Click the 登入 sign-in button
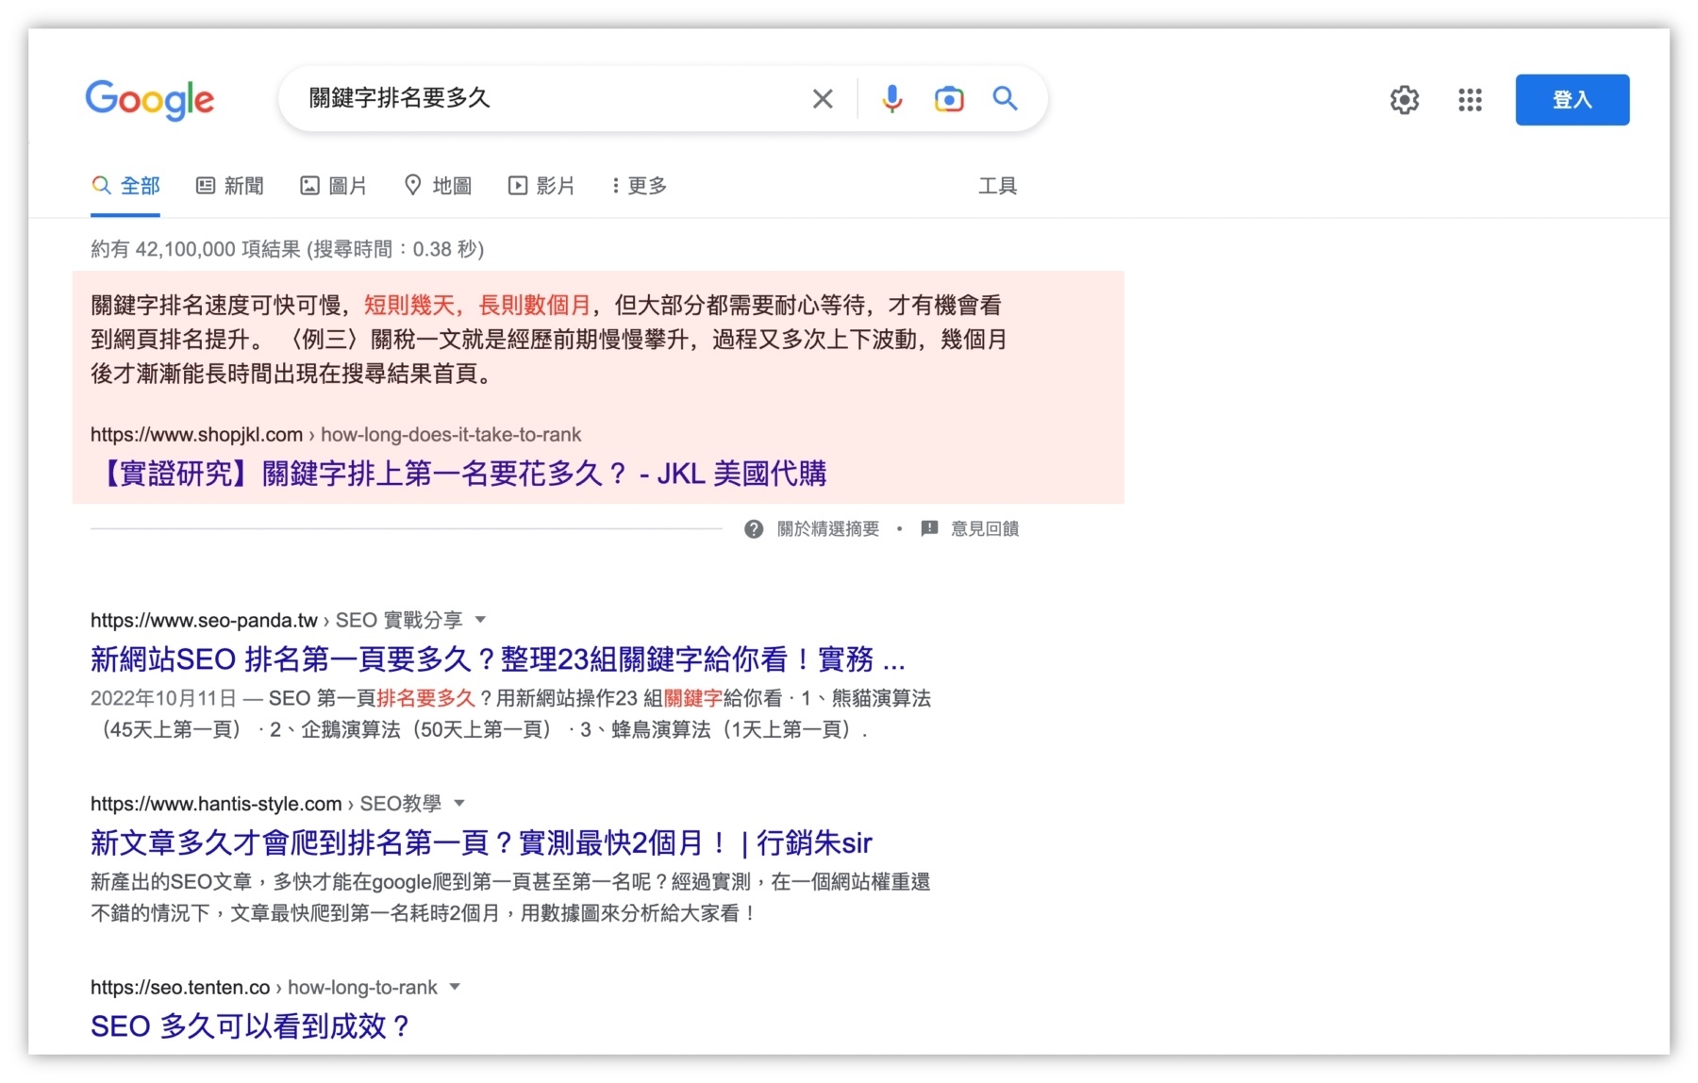1698x1083 pixels. point(1572,100)
